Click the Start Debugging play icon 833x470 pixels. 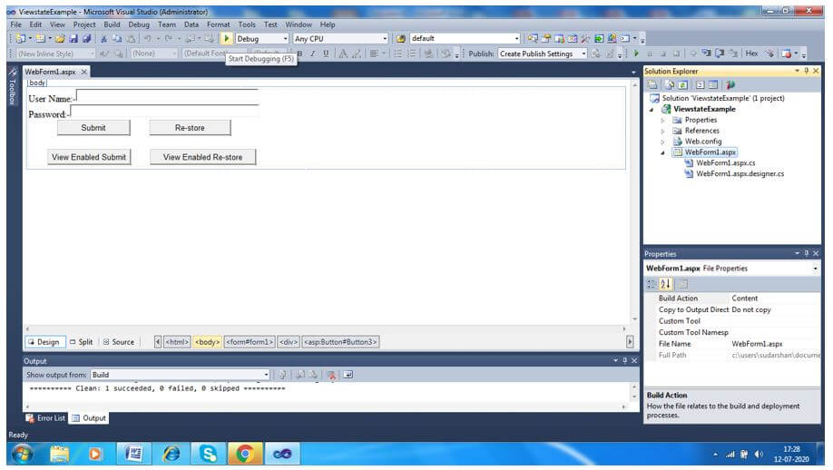click(x=226, y=38)
